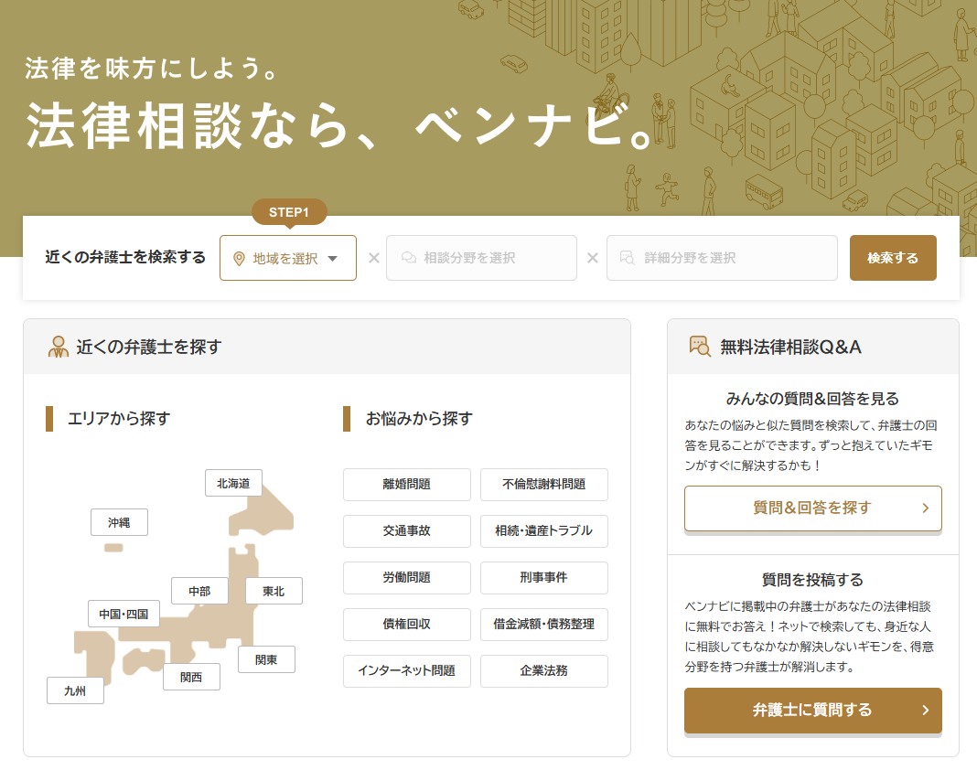
Task: Click the dropdown arrow next to 地域を選択
Action: (x=333, y=259)
